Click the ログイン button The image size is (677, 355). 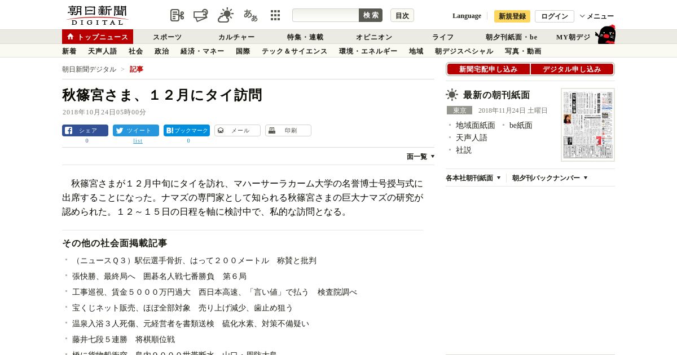click(x=555, y=16)
